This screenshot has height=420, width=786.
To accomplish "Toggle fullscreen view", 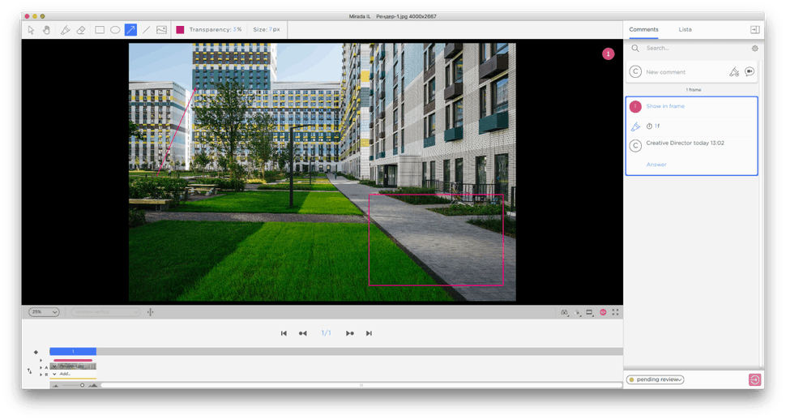I will tap(616, 312).
